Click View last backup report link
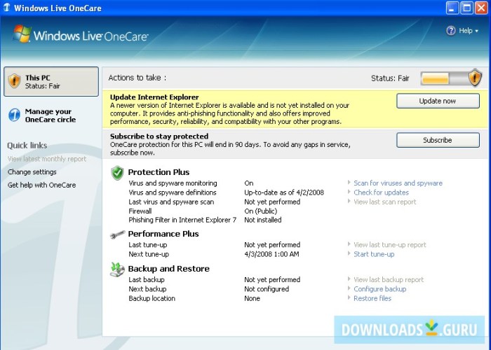The width and height of the screenshot is (491, 350). click(x=389, y=280)
